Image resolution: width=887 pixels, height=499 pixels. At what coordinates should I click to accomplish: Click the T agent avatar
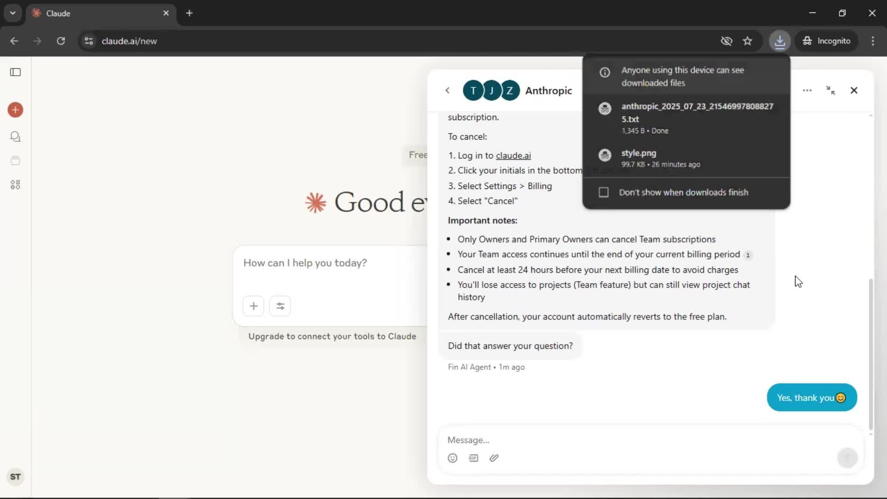(x=473, y=91)
